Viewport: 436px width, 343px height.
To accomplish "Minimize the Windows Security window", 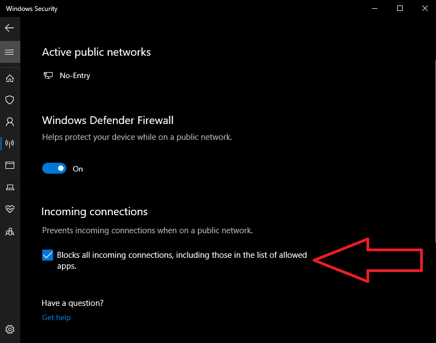I will [x=375, y=8].
